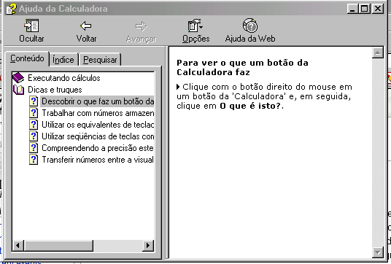This screenshot has width=391, height=264.
Task: Click question-mark icon beside Descobrir topic
Action: pos(34,101)
